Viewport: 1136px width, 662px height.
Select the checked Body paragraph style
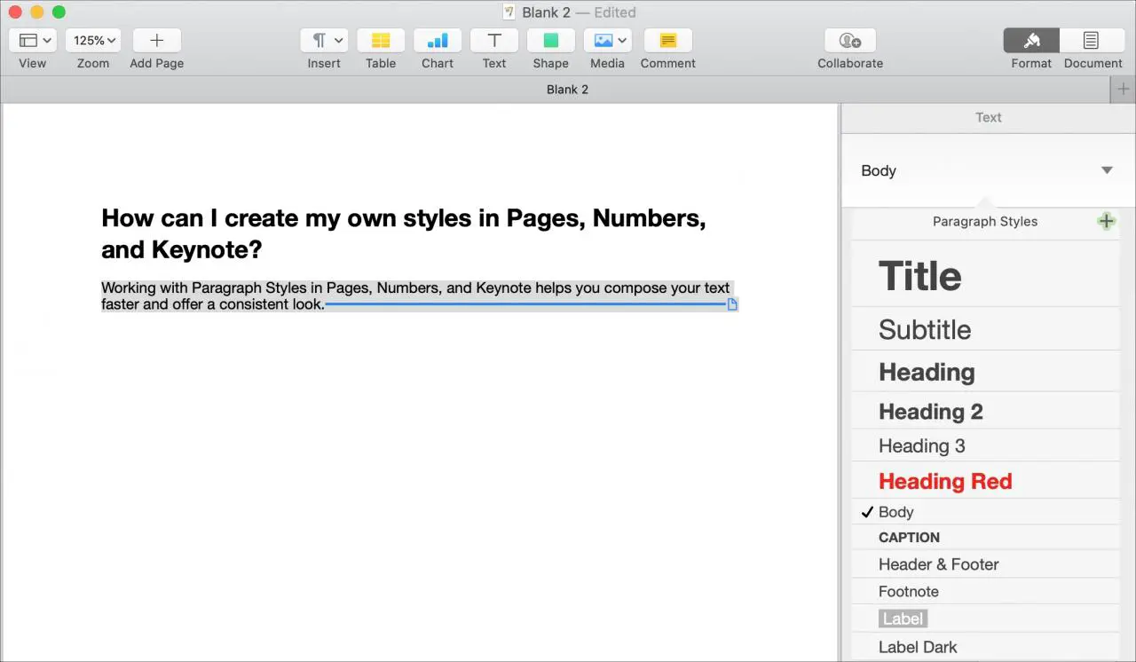(x=896, y=512)
